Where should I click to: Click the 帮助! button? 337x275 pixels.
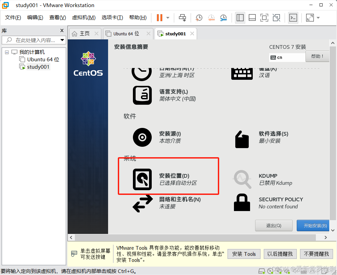pos(317,57)
